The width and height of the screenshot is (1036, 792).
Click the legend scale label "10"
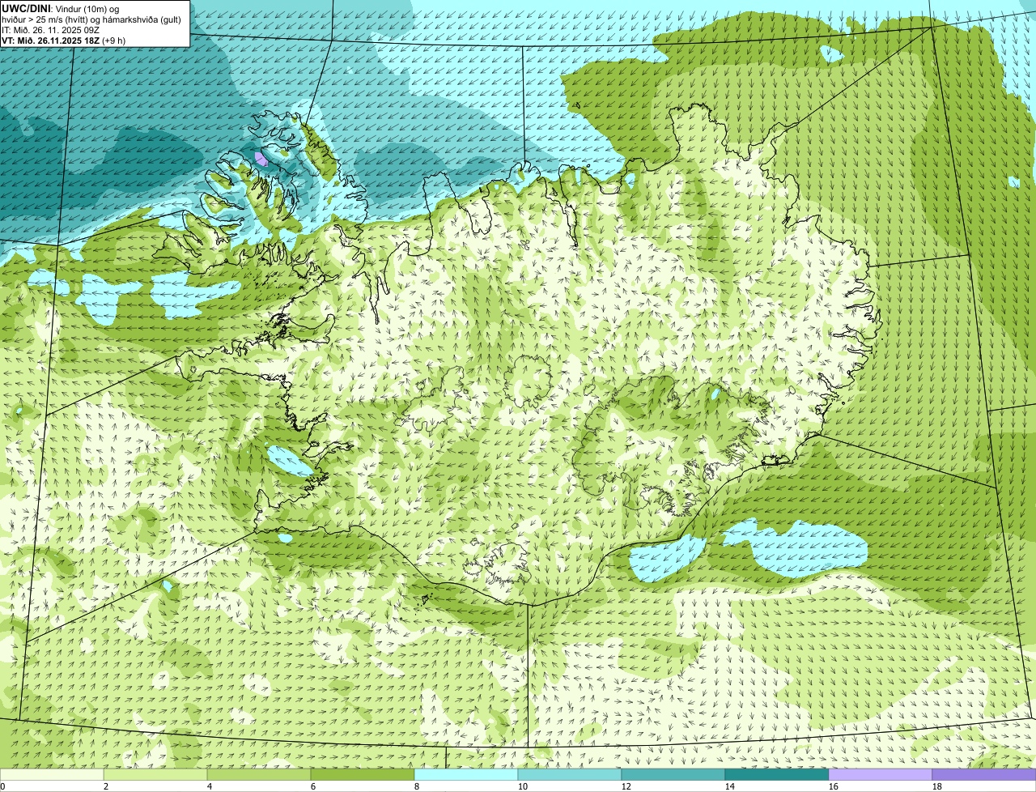pyautogui.click(x=523, y=786)
